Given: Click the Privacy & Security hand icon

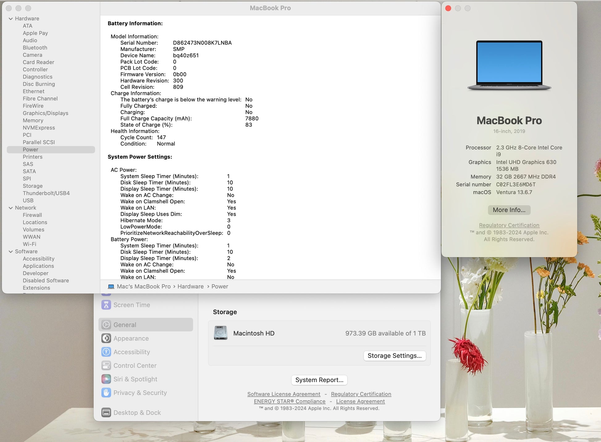Looking at the screenshot, I should coord(106,393).
